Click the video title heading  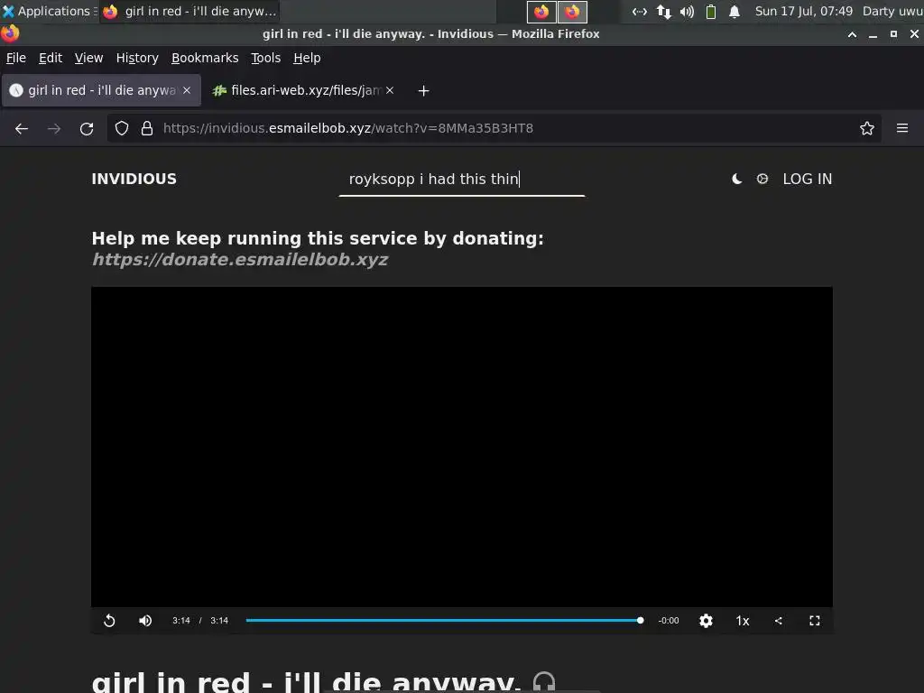pos(307,682)
